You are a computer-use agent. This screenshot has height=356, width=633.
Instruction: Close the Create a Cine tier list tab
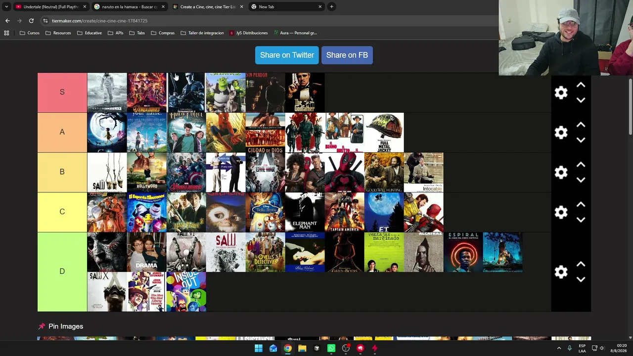pos(241,7)
